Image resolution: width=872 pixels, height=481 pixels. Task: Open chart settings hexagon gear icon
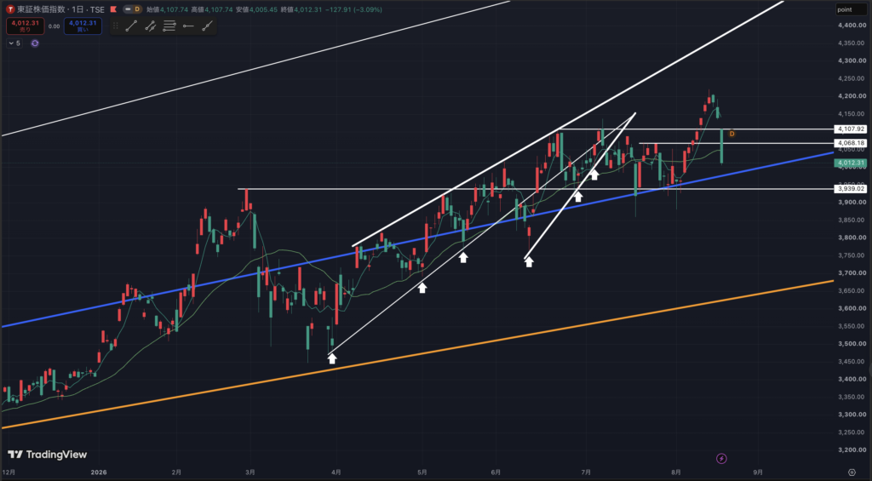coord(852,472)
